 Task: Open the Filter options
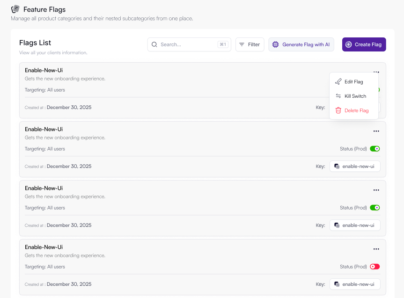250,44
